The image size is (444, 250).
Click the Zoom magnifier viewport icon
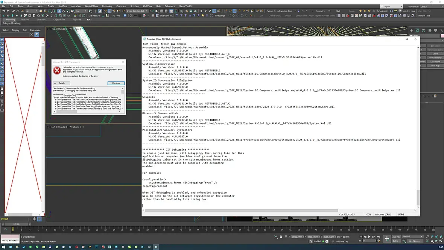pyautogui.click(x=427, y=237)
